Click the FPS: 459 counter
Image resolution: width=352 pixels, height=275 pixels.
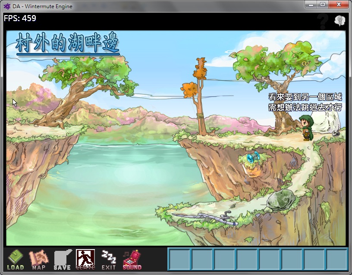tap(20, 18)
